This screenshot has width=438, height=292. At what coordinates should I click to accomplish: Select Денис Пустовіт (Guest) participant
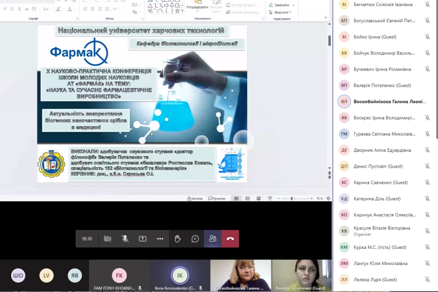coord(385,166)
